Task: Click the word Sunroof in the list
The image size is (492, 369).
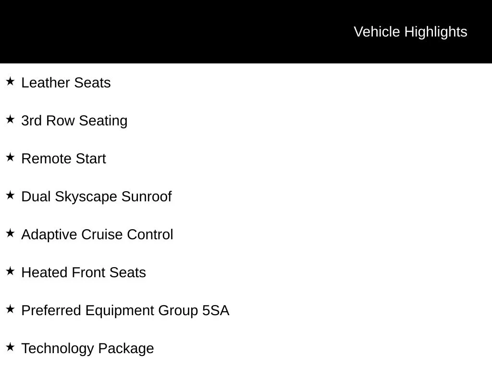Action: click(147, 197)
